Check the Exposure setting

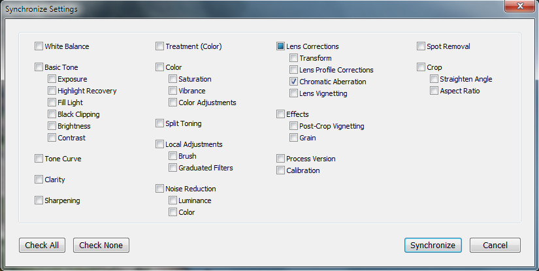52,78
